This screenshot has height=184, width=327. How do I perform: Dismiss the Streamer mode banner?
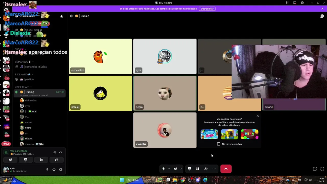point(322,9)
